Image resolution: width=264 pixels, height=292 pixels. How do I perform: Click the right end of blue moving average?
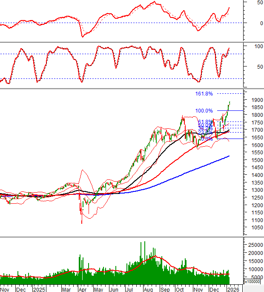pyautogui.click(x=229, y=156)
